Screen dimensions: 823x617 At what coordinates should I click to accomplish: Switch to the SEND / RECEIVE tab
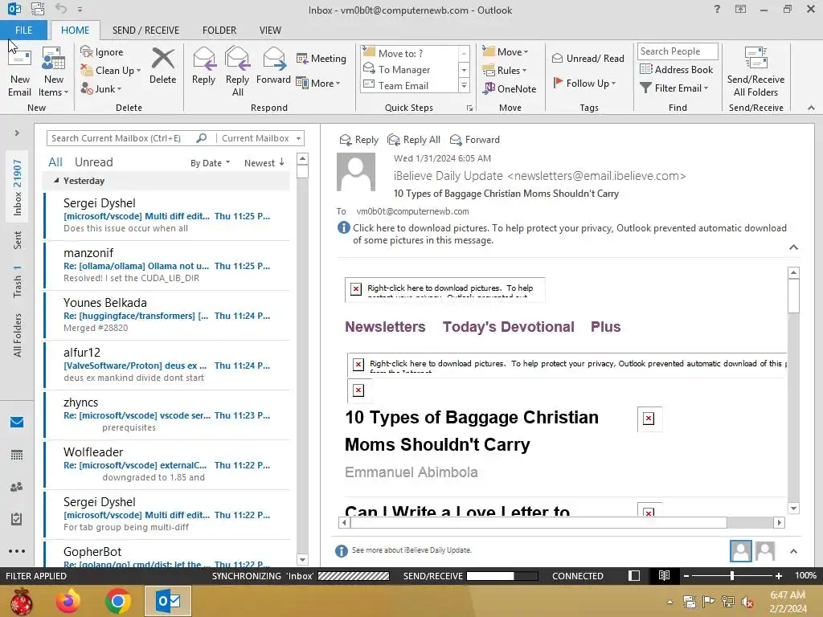tap(146, 30)
